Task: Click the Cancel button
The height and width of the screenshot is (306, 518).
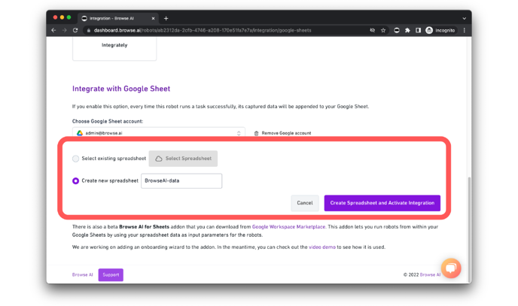Action: coord(305,203)
